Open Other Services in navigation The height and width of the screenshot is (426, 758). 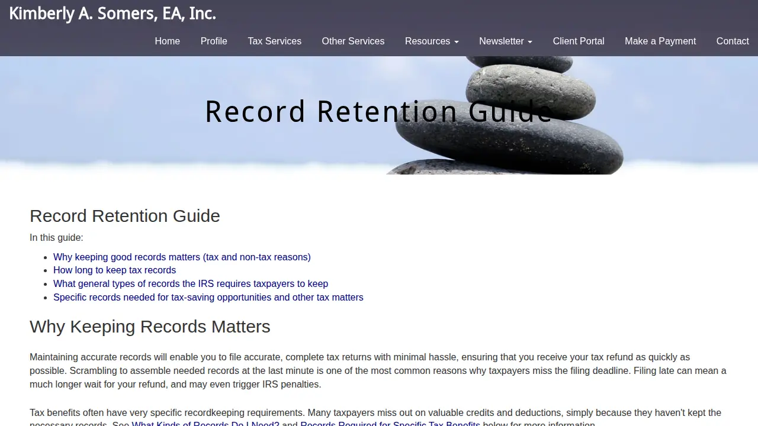(353, 41)
